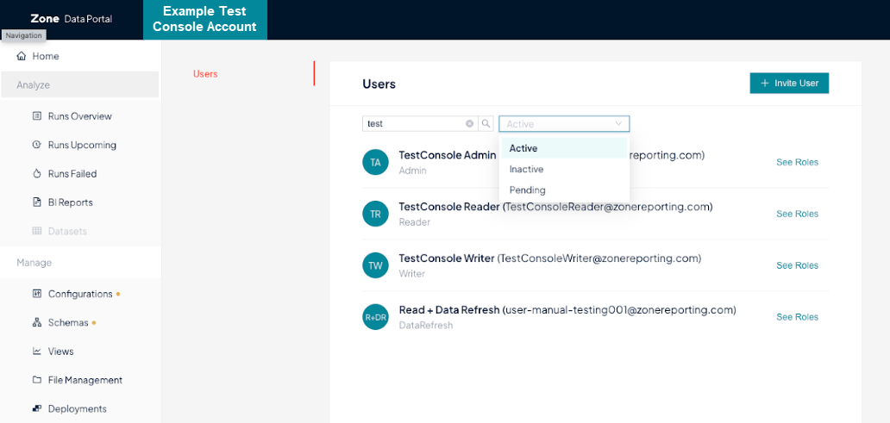Open the Users section tab

coord(205,74)
